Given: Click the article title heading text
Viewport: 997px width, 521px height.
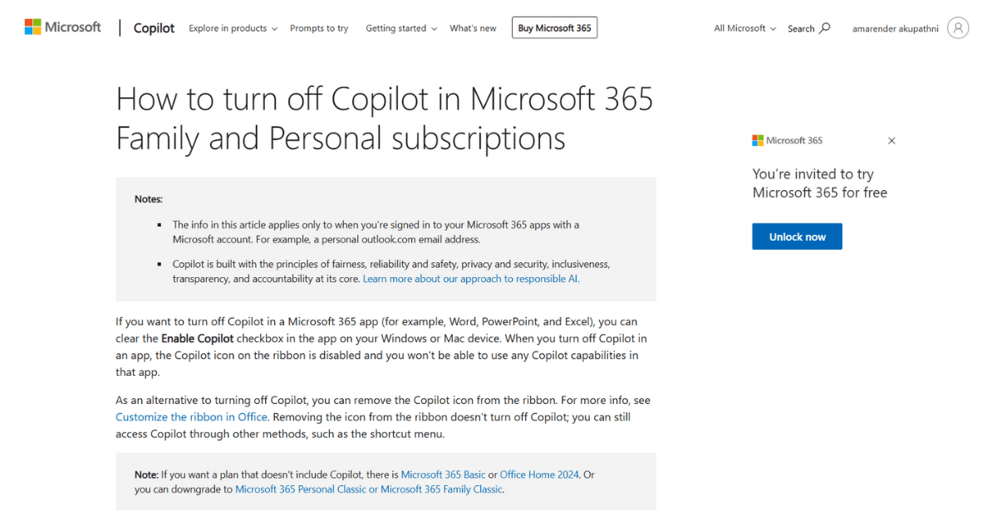Looking at the screenshot, I should point(385,118).
